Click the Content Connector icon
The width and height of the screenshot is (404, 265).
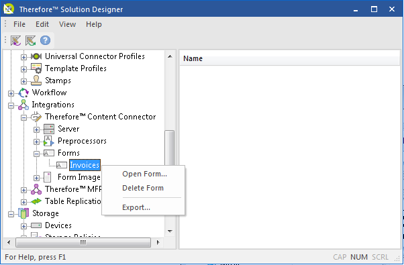[x=36, y=117]
